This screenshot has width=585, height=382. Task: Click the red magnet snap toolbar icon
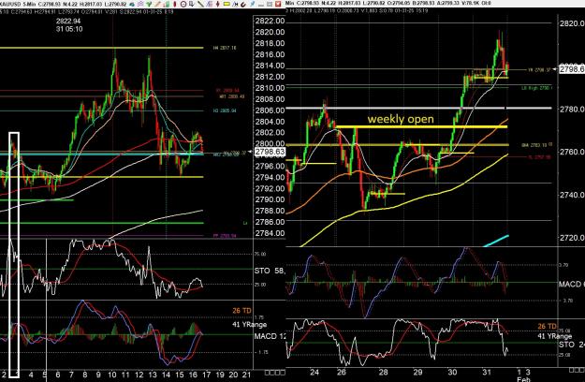pyautogui.click(x=243, y=5)
